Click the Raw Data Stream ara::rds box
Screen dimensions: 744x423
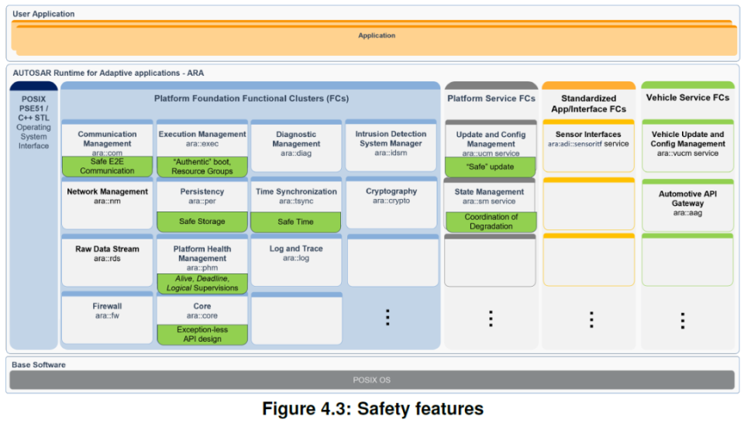(x=107, y=260)
